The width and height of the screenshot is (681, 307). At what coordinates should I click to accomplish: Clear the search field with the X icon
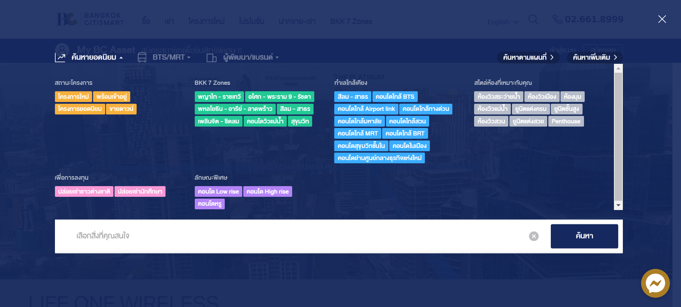534,236
